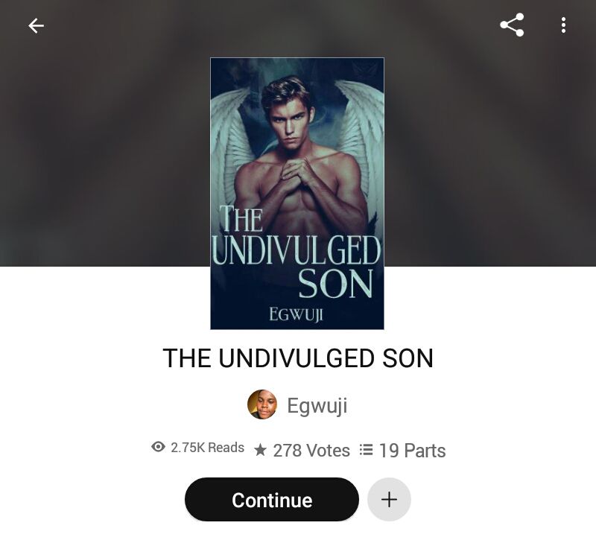The height and width of the screenshot is (543, 596).
Task: Show 19 Parts table of contents
Action: [x=412, y=451]
